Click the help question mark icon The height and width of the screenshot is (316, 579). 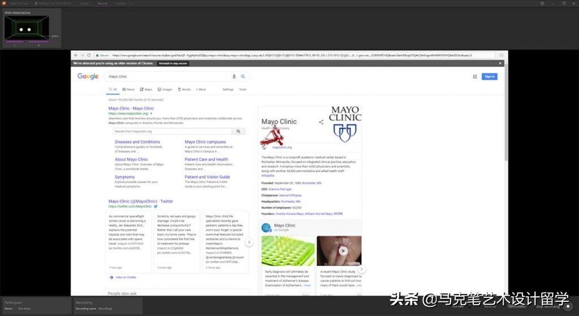click(x=542, y=3)
